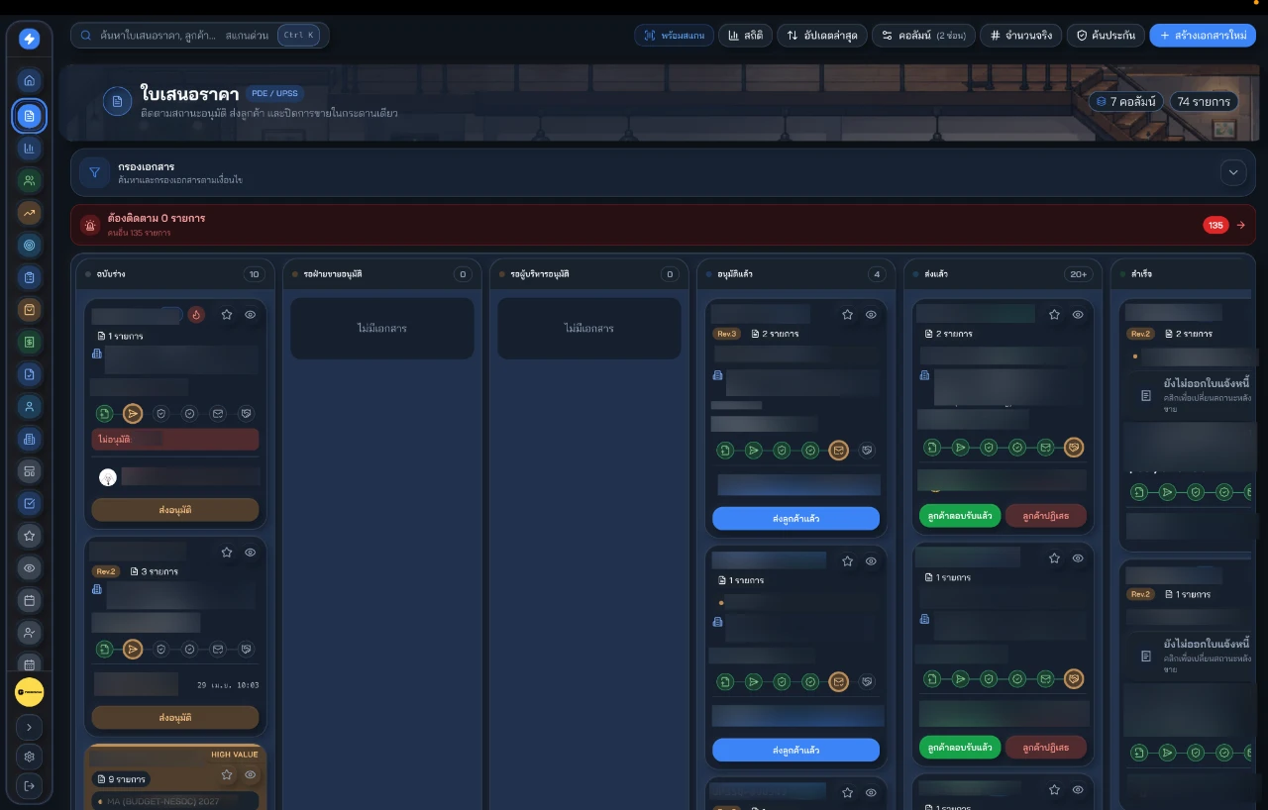This screenshot has height=810, width=1268.
Task: Open settings gear in sidebar
Action: pyautogui.click(x=30, y=757)
